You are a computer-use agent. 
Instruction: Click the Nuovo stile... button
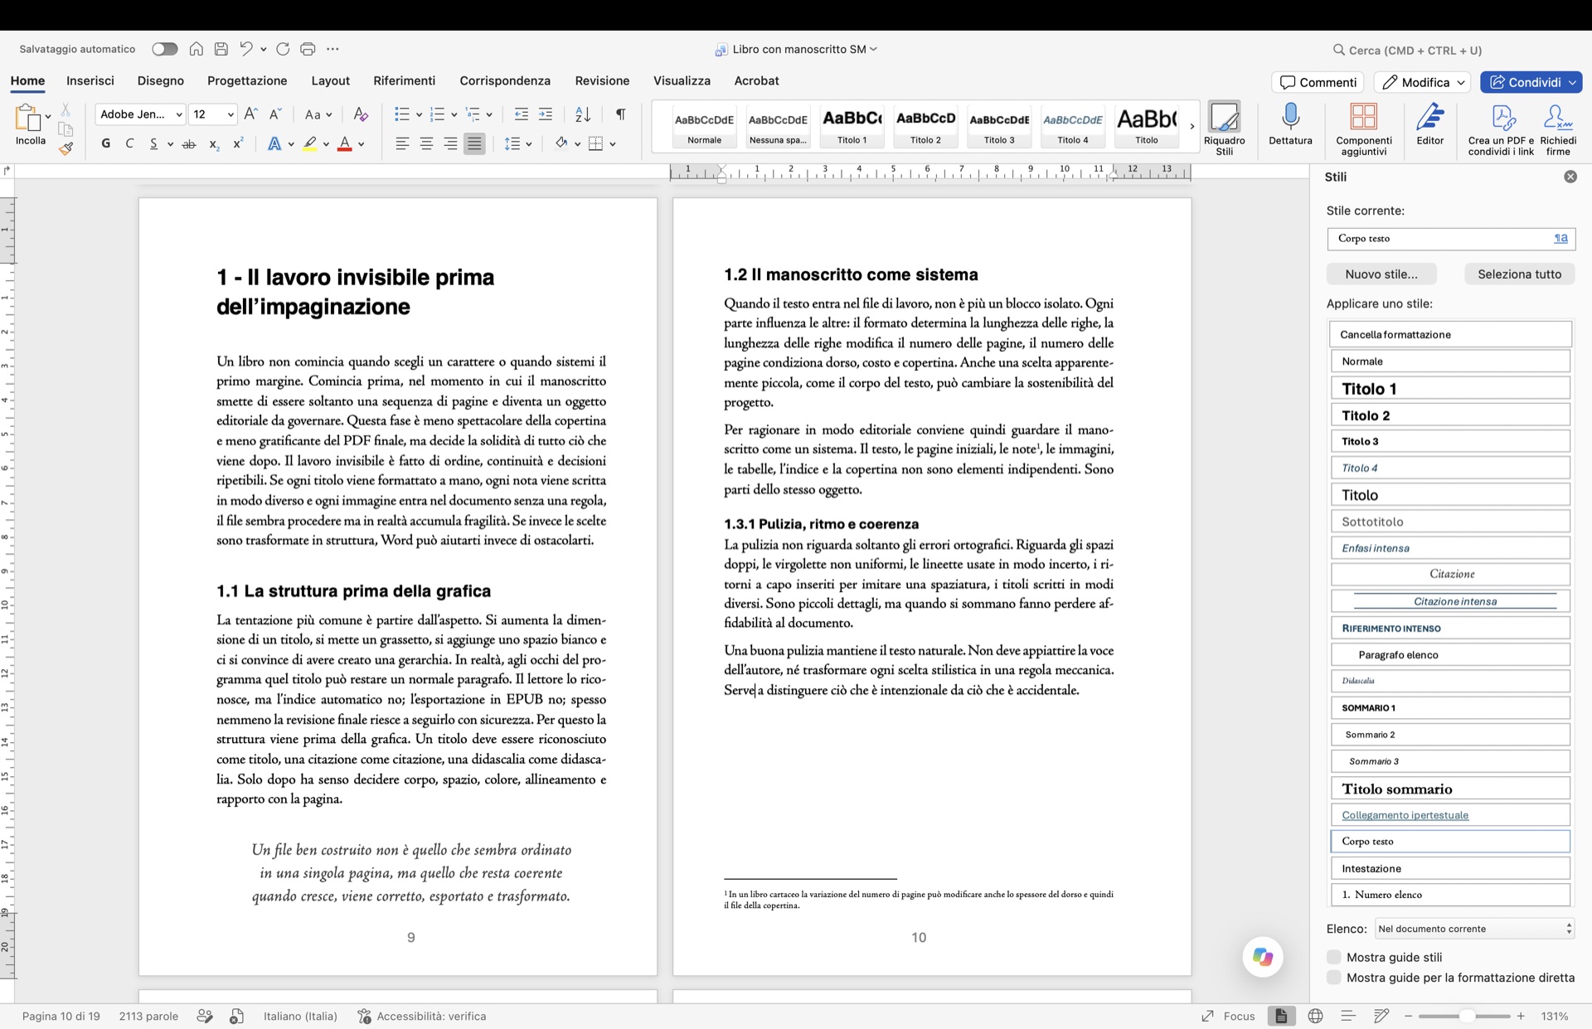1381,274
